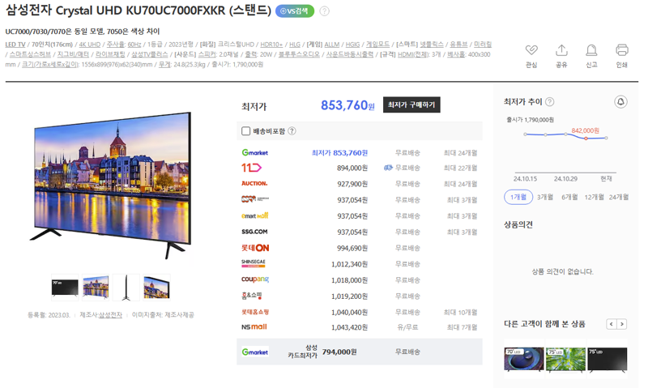The image size is (648, 388).
Task: Click the 공유 share icon
Action: click(561, 50)
